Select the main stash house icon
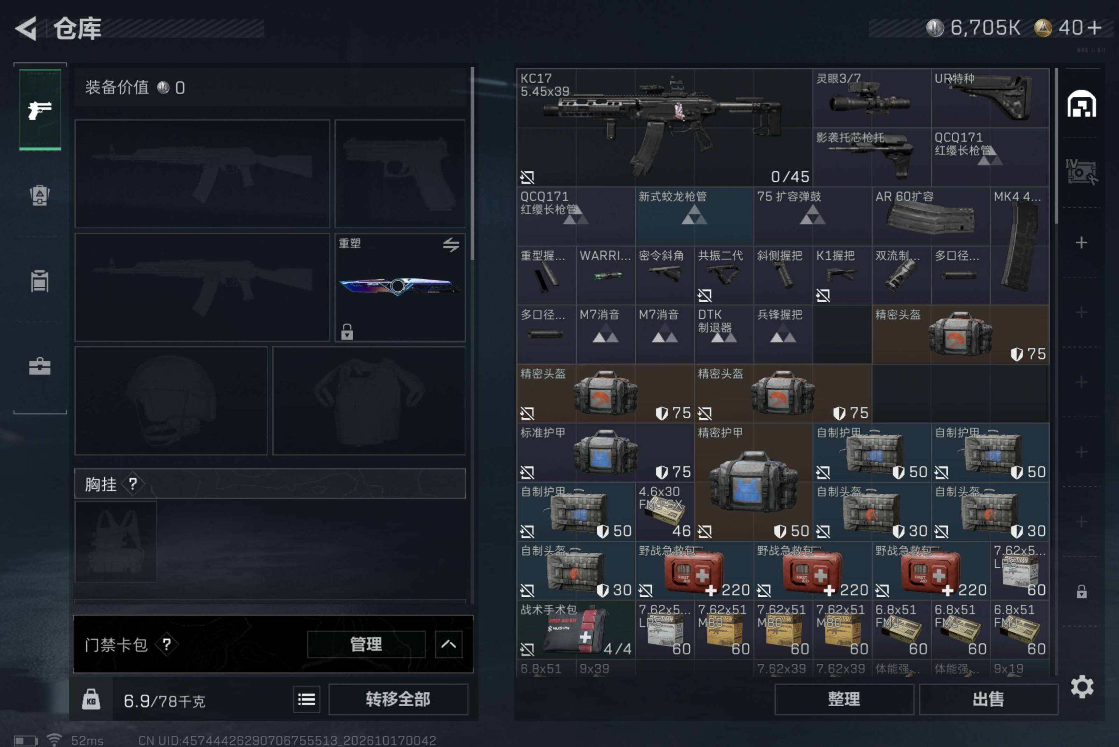 [1081, 103]
